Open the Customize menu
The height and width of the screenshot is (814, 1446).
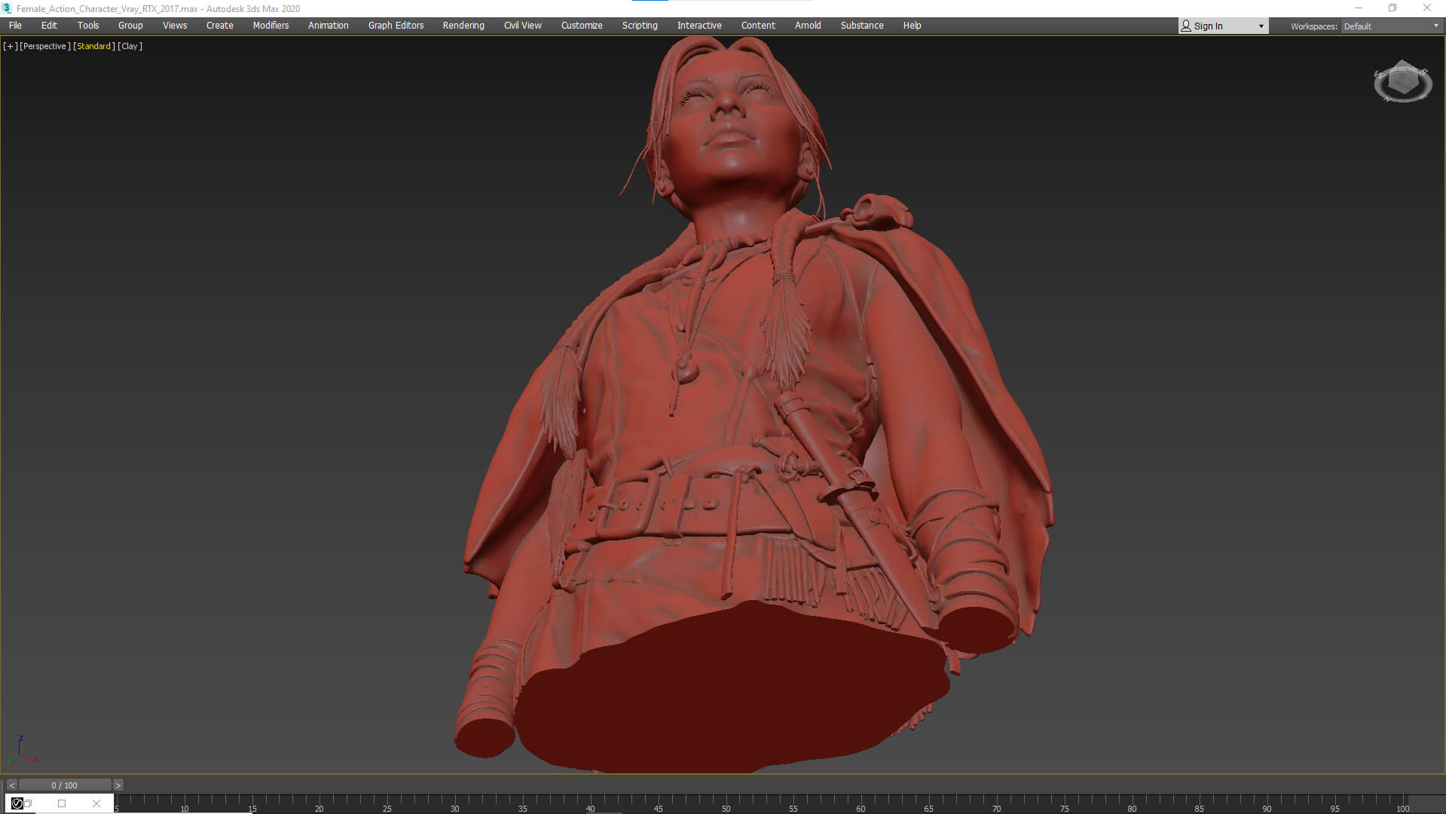tap(582, 26)
